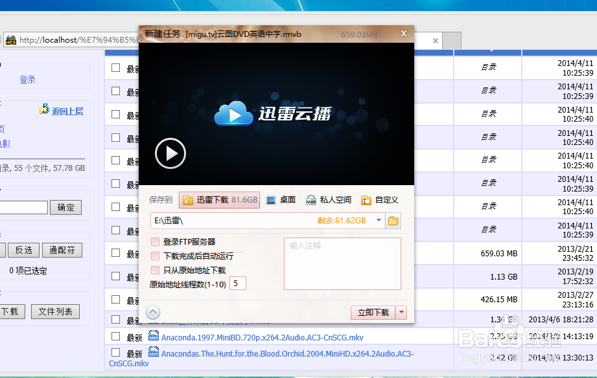Click the 2013/2/21 23:45:32 date cell

(576, 253)
